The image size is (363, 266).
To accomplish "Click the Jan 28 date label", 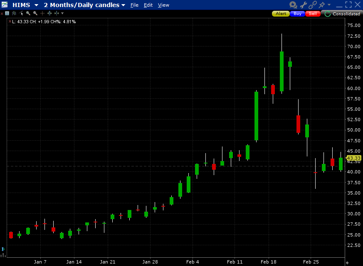I will (x=150, y=262).
